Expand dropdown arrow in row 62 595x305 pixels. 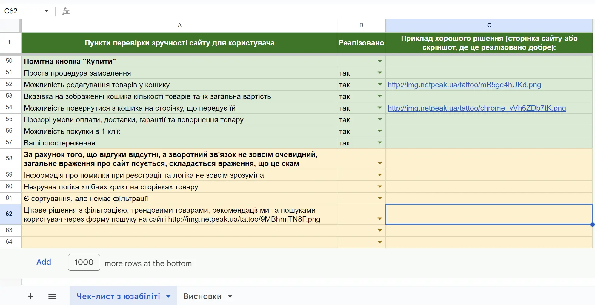click(379, 219)
